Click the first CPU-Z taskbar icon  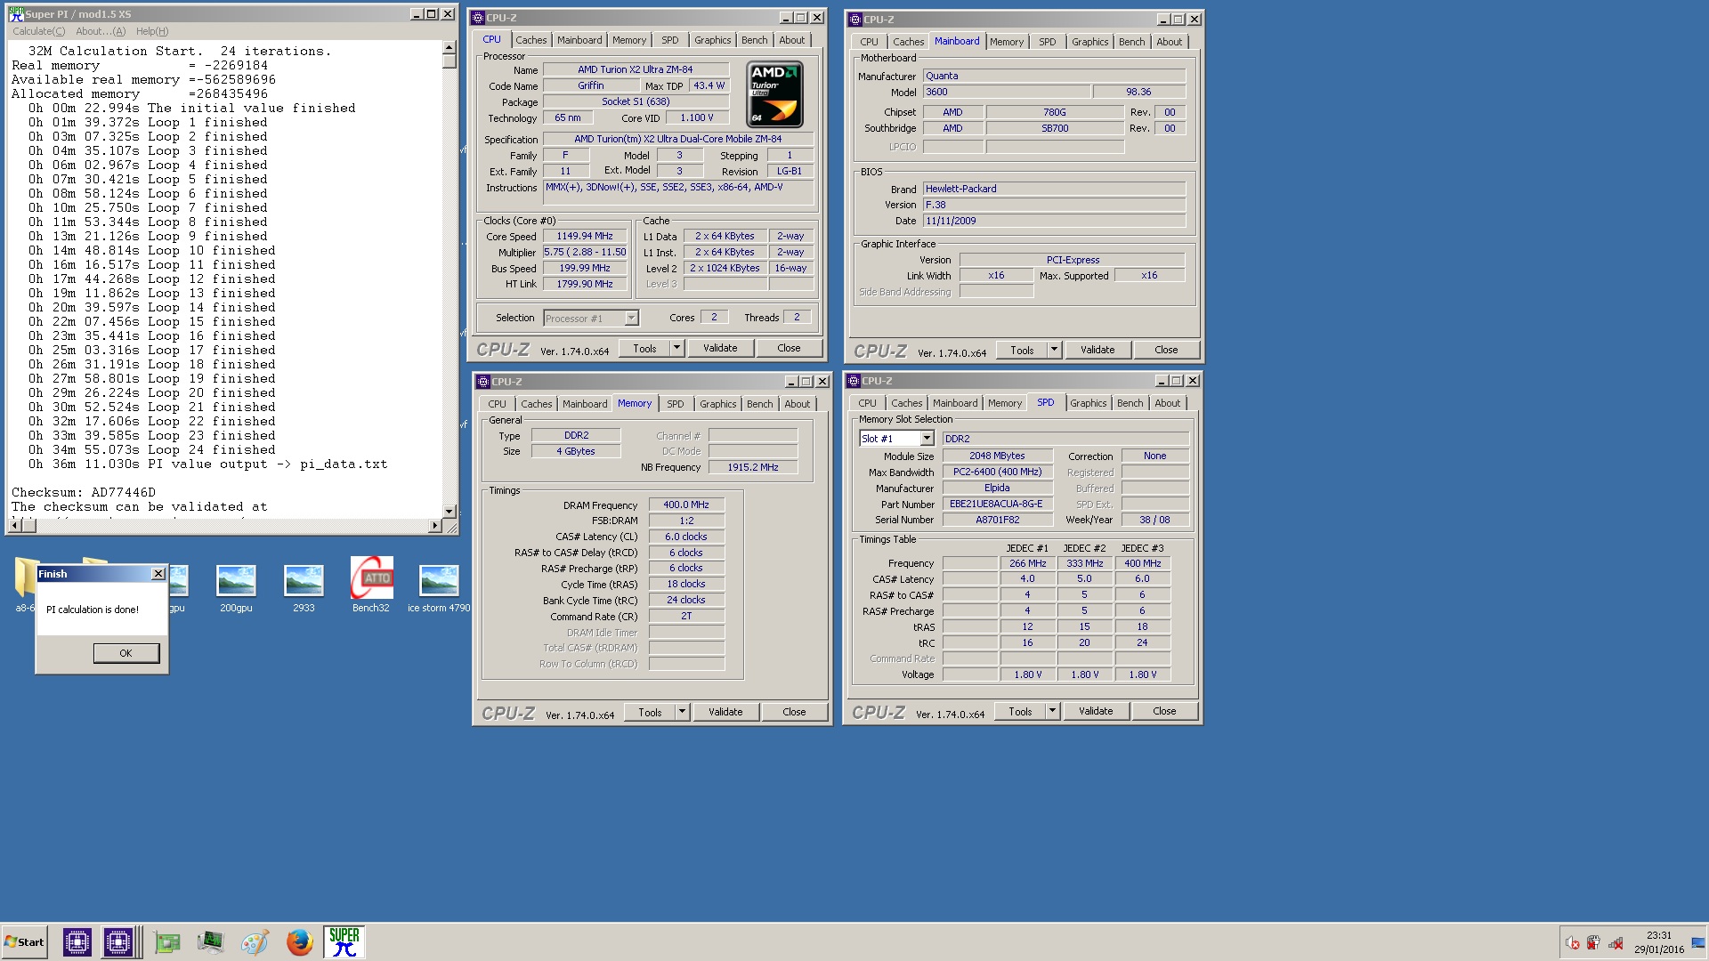click(x=77, y=941)
